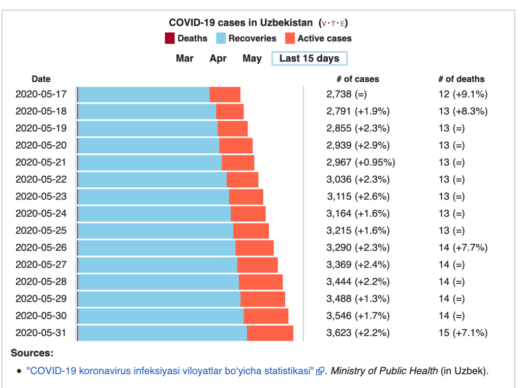This screenshot has width=520, height=388.
Task: Click the '# of deaths' column header
Action: (x=461, y=79)
